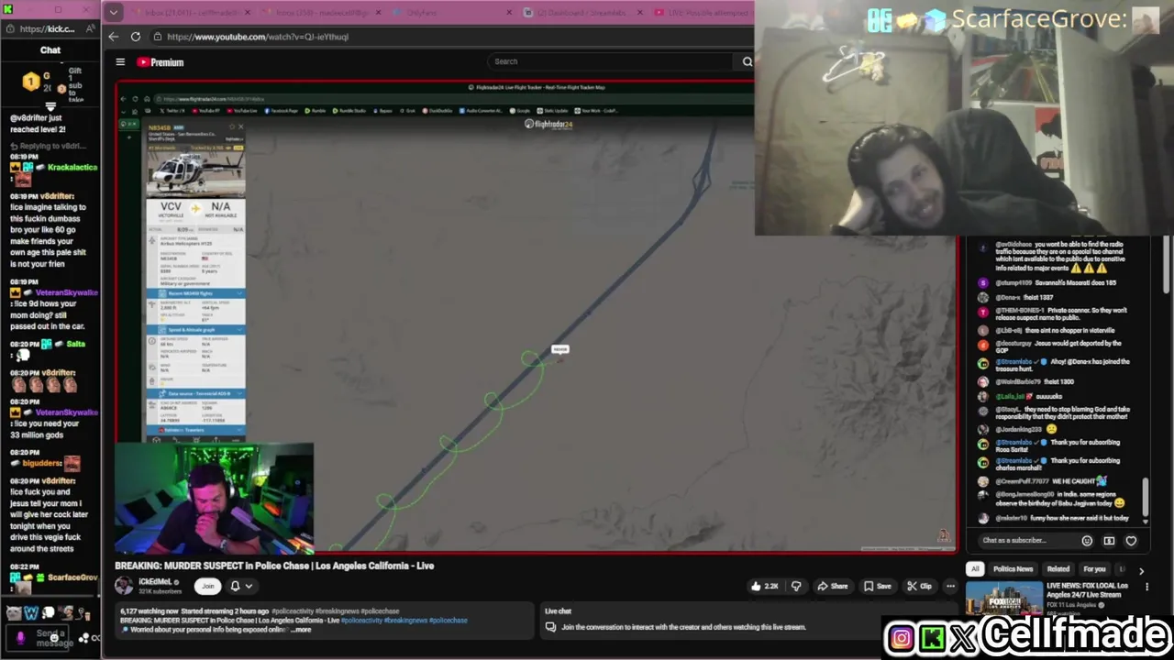Click the Clip button

tap(919, 586)
